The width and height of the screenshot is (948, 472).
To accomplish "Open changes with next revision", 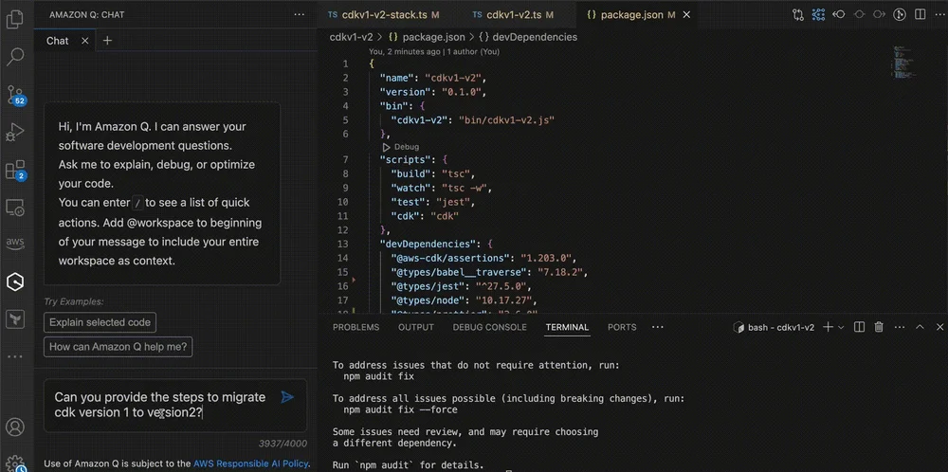I will point(879,14).
